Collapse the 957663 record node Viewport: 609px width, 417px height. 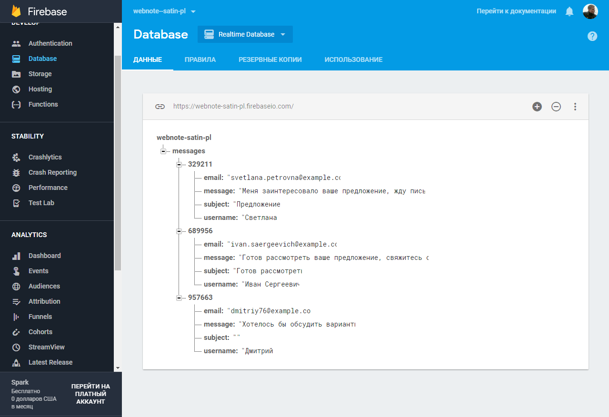pos(179,298)
